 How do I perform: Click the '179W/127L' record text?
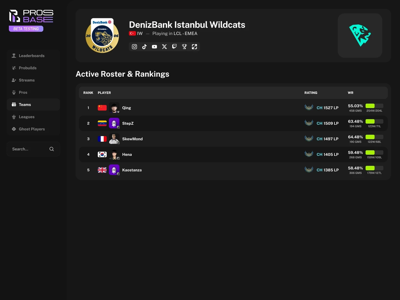pyautogui.click(x=374, y=173)
